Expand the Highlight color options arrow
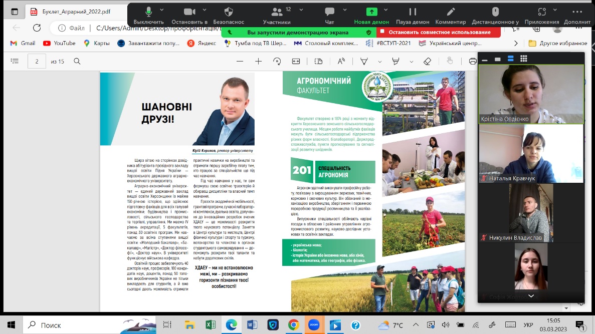 coord(412,62)
